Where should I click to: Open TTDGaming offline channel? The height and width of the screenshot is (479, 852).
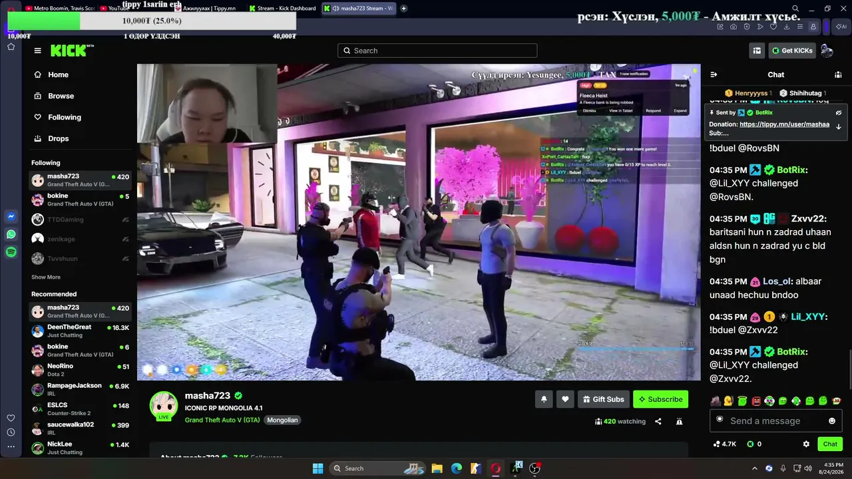80,220
